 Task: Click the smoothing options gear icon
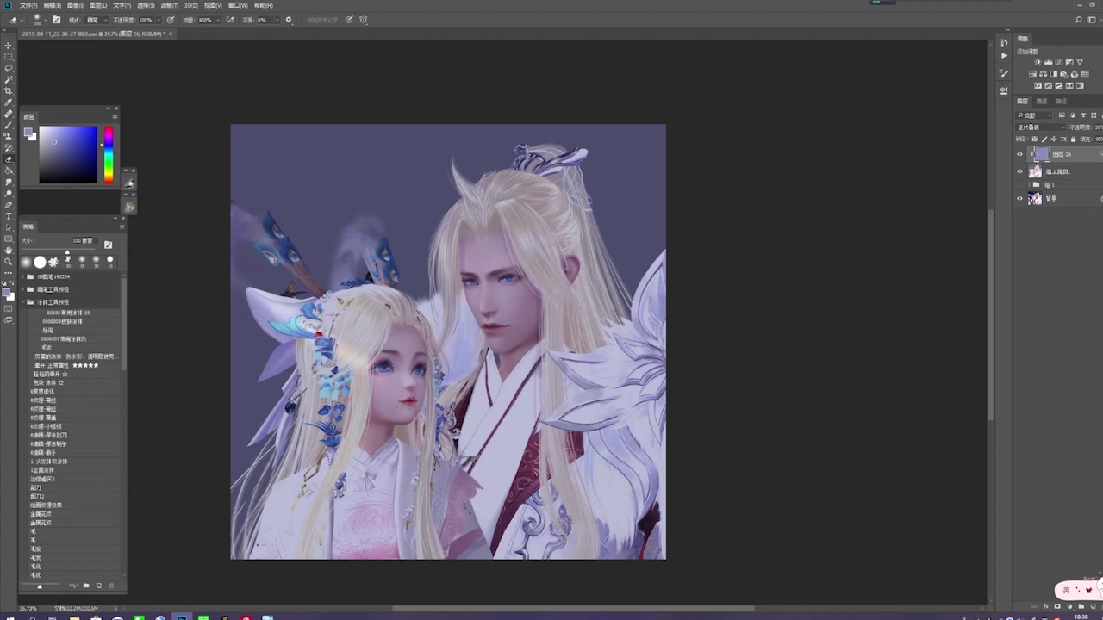click(x=289, y=20)
